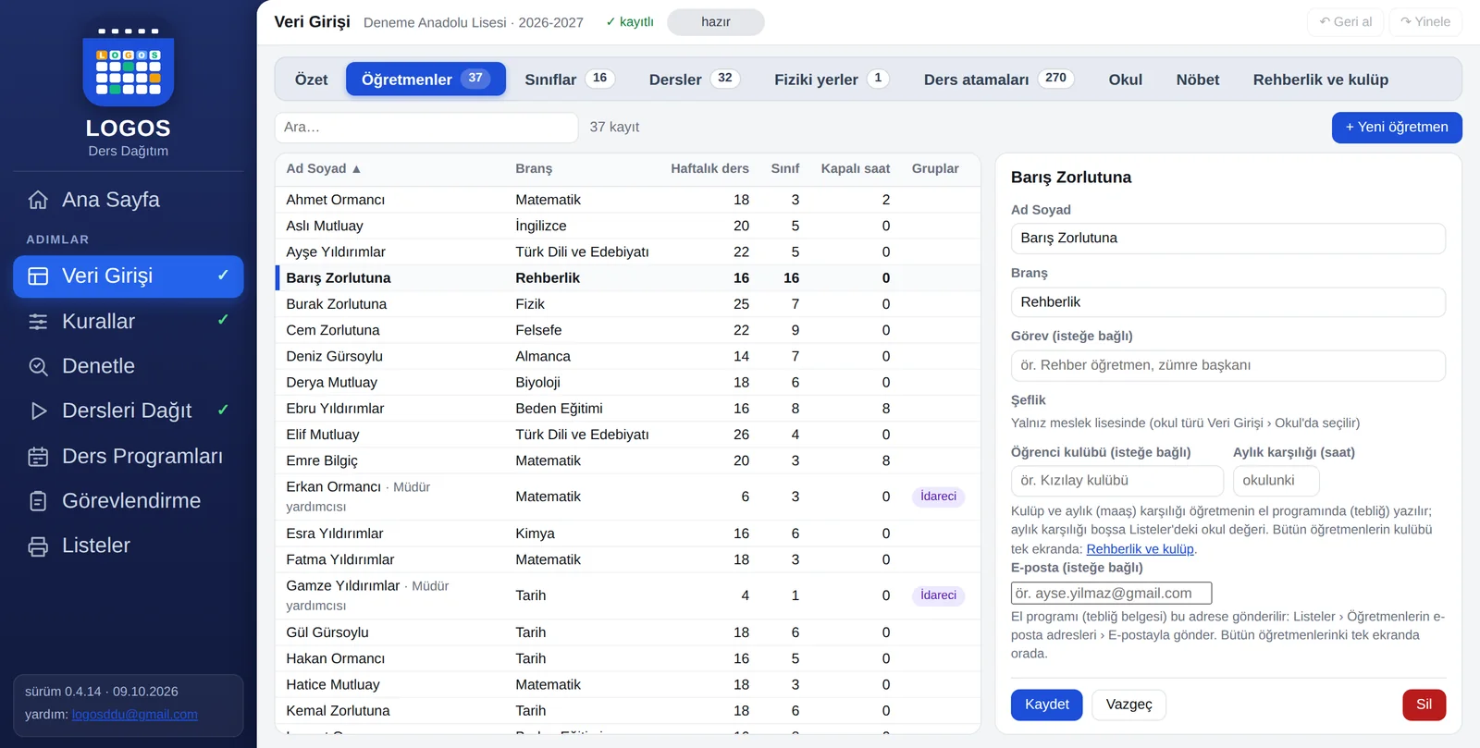
Task: Click the Veri Girişi table icon
Action: (x=38, y=276)
